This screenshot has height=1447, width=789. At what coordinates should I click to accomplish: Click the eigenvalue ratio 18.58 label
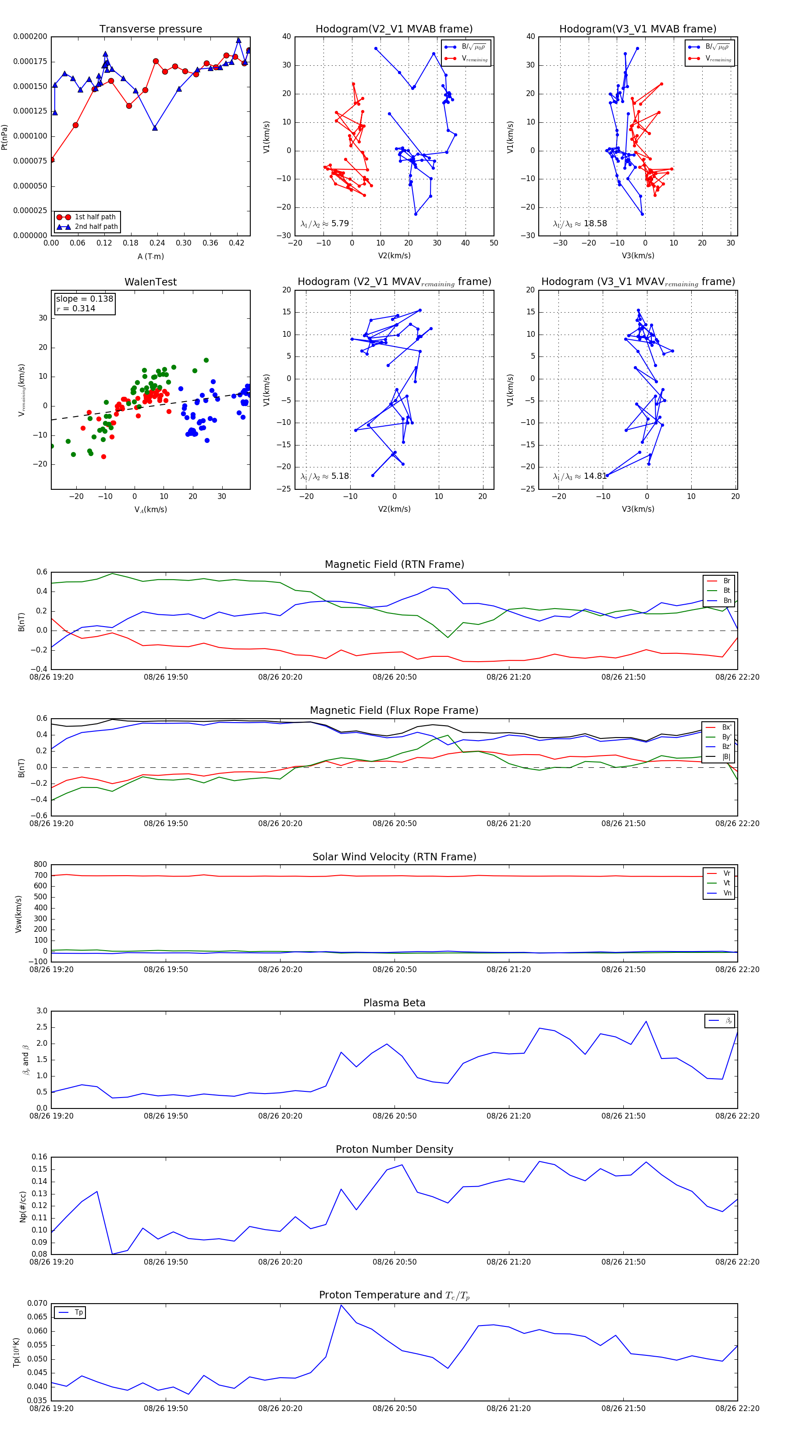click(x=580, y=224)
